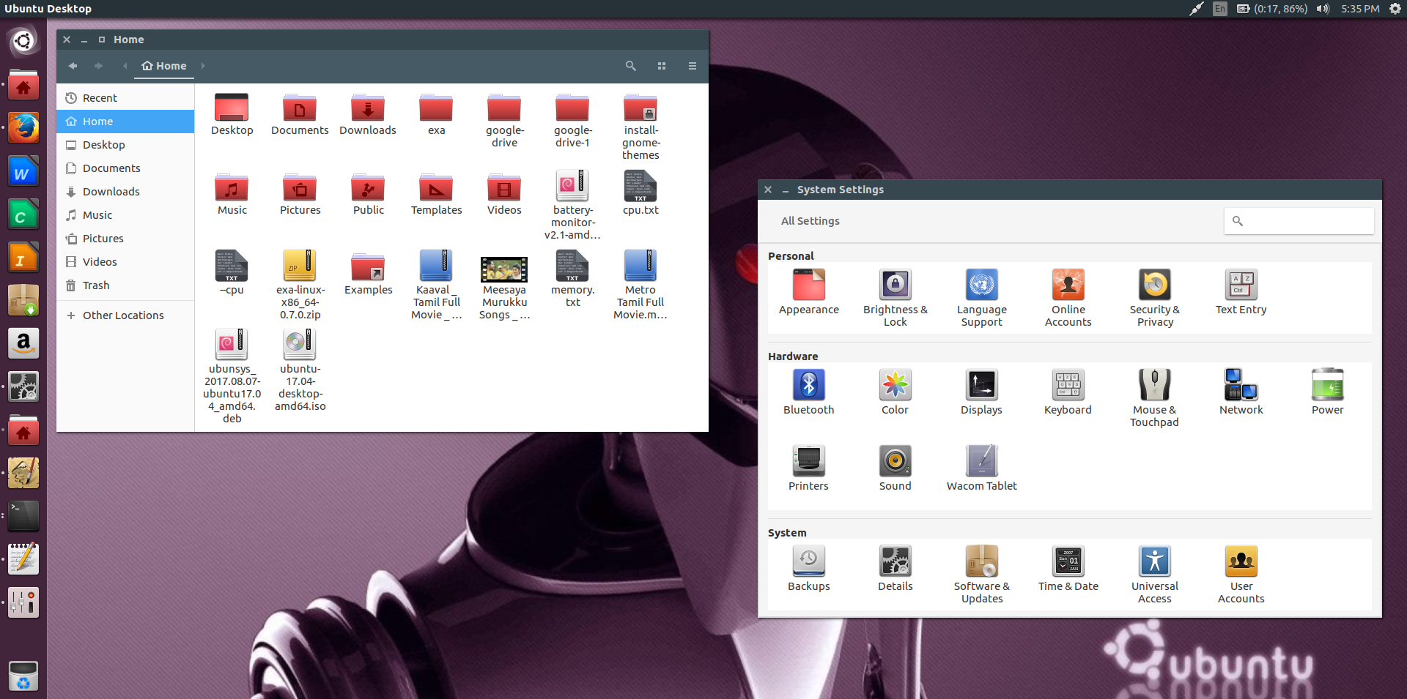Open Brightness & Lock settings
This screenshot has width=1407, height=699.
895,298
